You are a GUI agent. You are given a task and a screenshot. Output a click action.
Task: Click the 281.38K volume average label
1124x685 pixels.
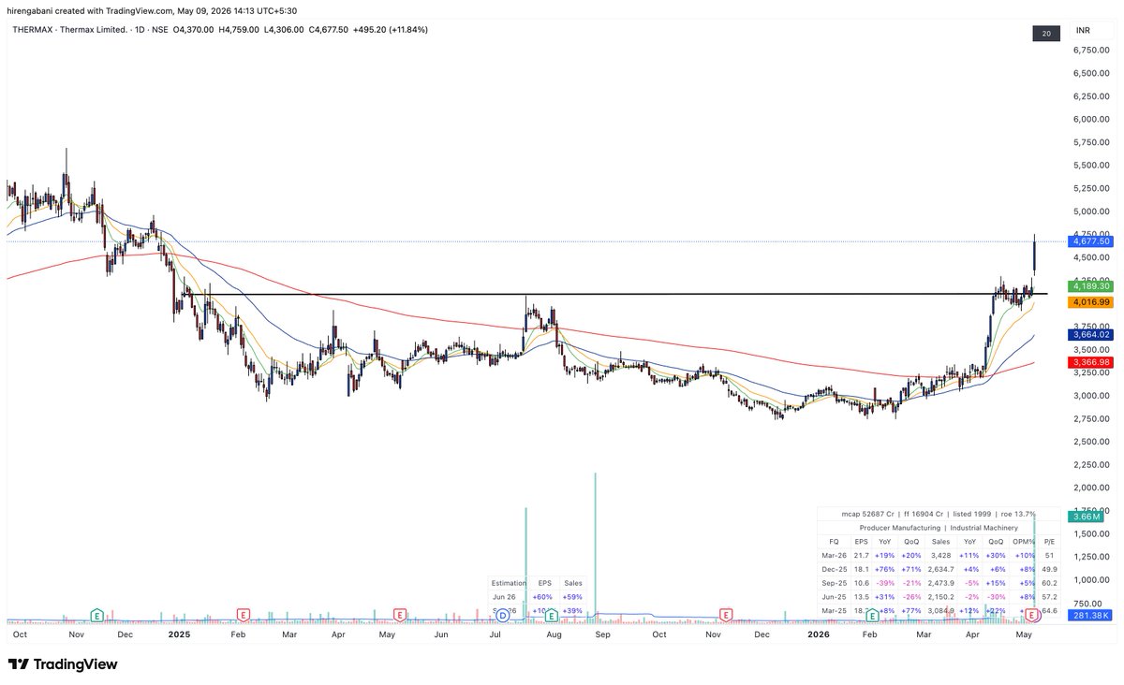1089,615
